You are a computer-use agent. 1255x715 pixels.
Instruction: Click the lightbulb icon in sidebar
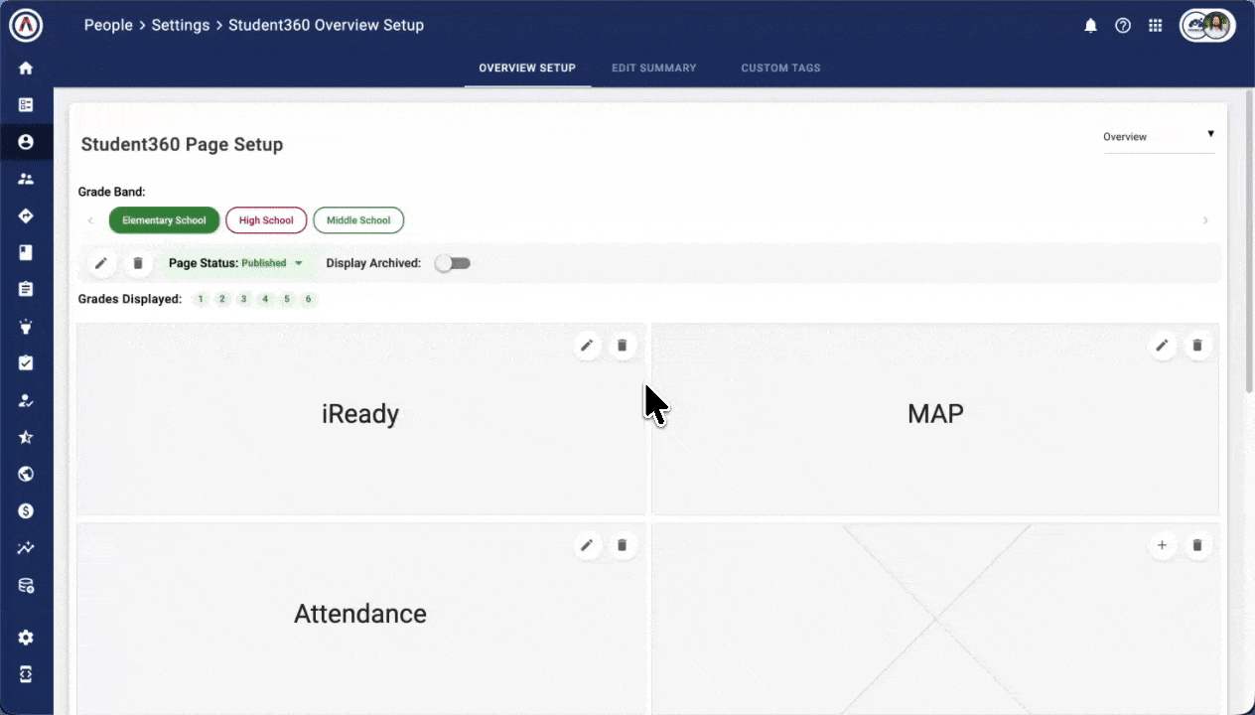point(26,326)
